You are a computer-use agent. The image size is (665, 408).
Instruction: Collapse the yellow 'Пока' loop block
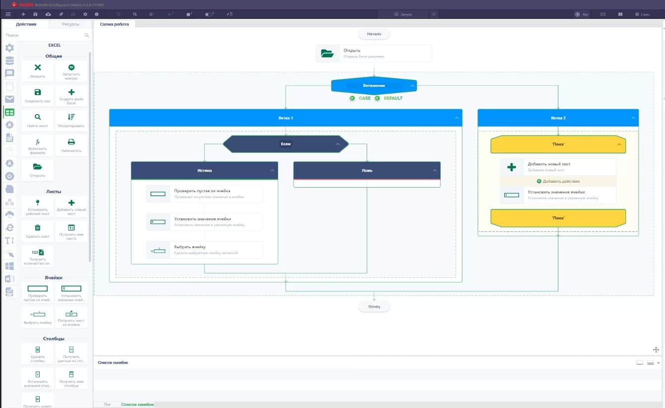[619, 144]
